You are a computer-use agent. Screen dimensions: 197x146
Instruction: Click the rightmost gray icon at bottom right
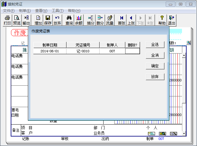[173, 133]
